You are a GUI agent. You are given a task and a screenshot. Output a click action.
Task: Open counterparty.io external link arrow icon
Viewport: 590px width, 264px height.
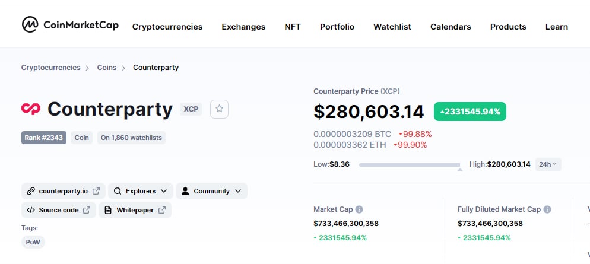(96, 191)
